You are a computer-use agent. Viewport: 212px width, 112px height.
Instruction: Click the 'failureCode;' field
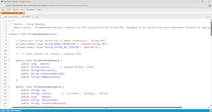(x=50, y=100)
